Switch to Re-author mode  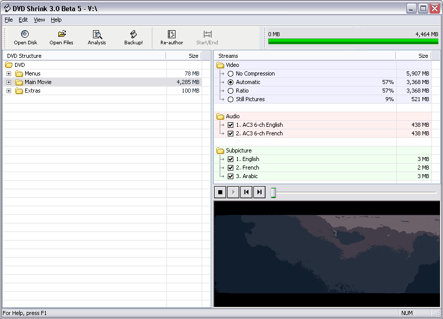point(172,38)
